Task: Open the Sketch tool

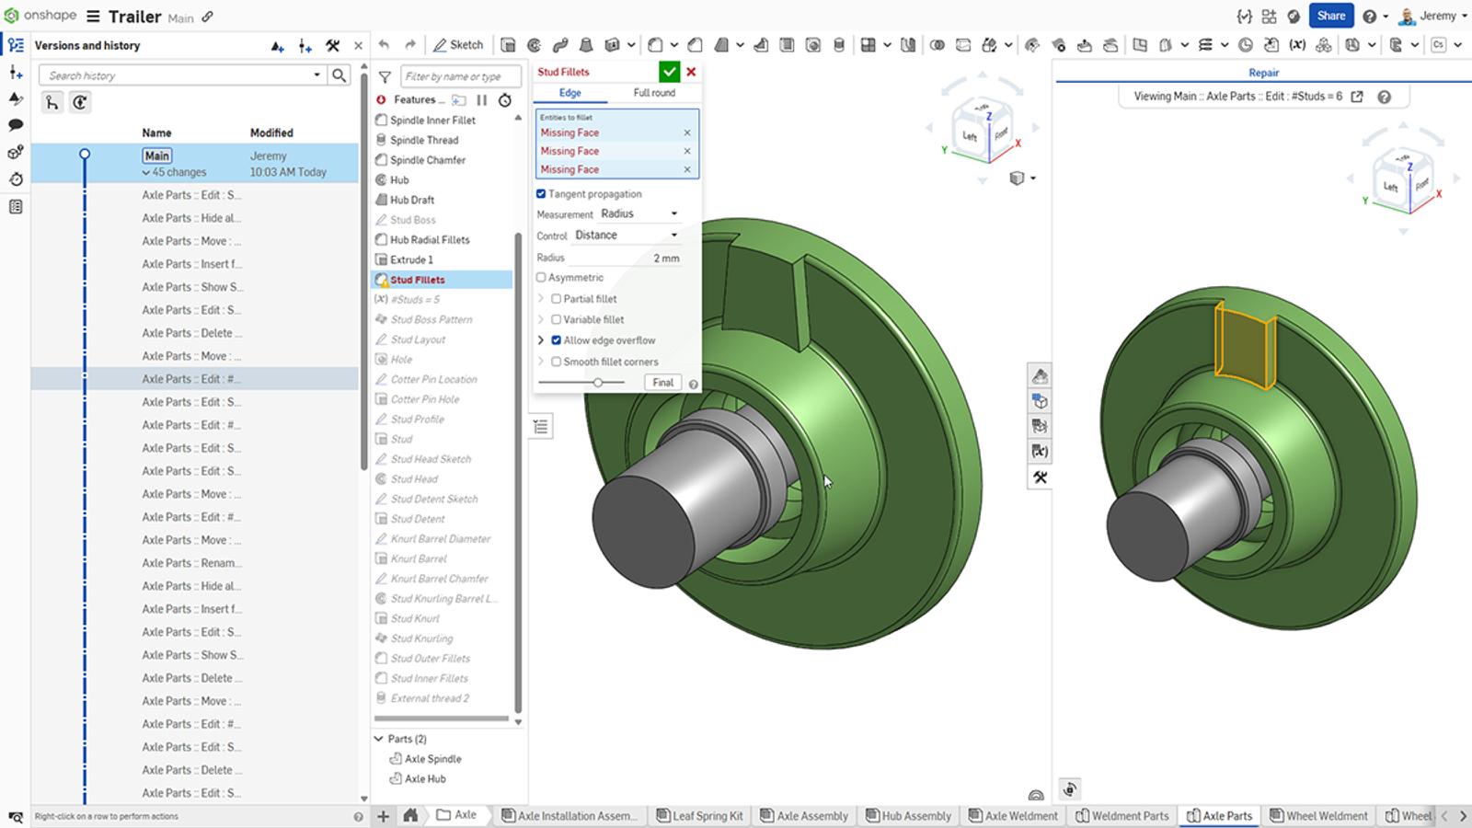Action: point(460,44)
